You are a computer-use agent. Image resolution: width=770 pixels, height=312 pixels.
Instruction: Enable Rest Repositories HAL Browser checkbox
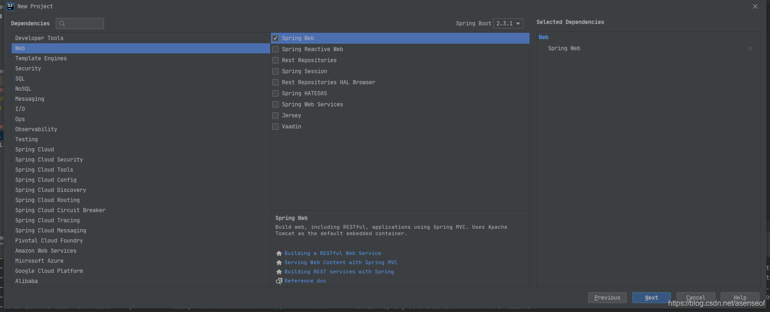pyautogui.click(x=275, y=82)
